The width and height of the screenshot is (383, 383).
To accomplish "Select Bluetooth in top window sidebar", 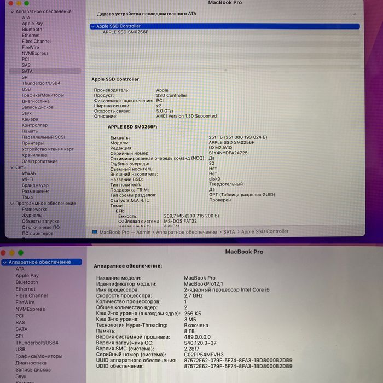I will point(32,30).
